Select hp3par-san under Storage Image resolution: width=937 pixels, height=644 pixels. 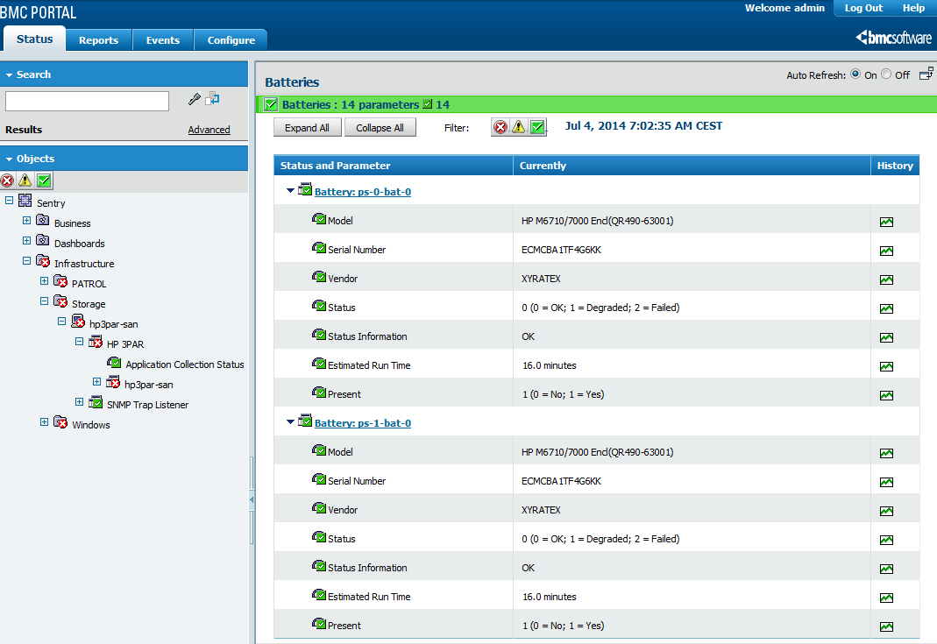coord(114,324)
